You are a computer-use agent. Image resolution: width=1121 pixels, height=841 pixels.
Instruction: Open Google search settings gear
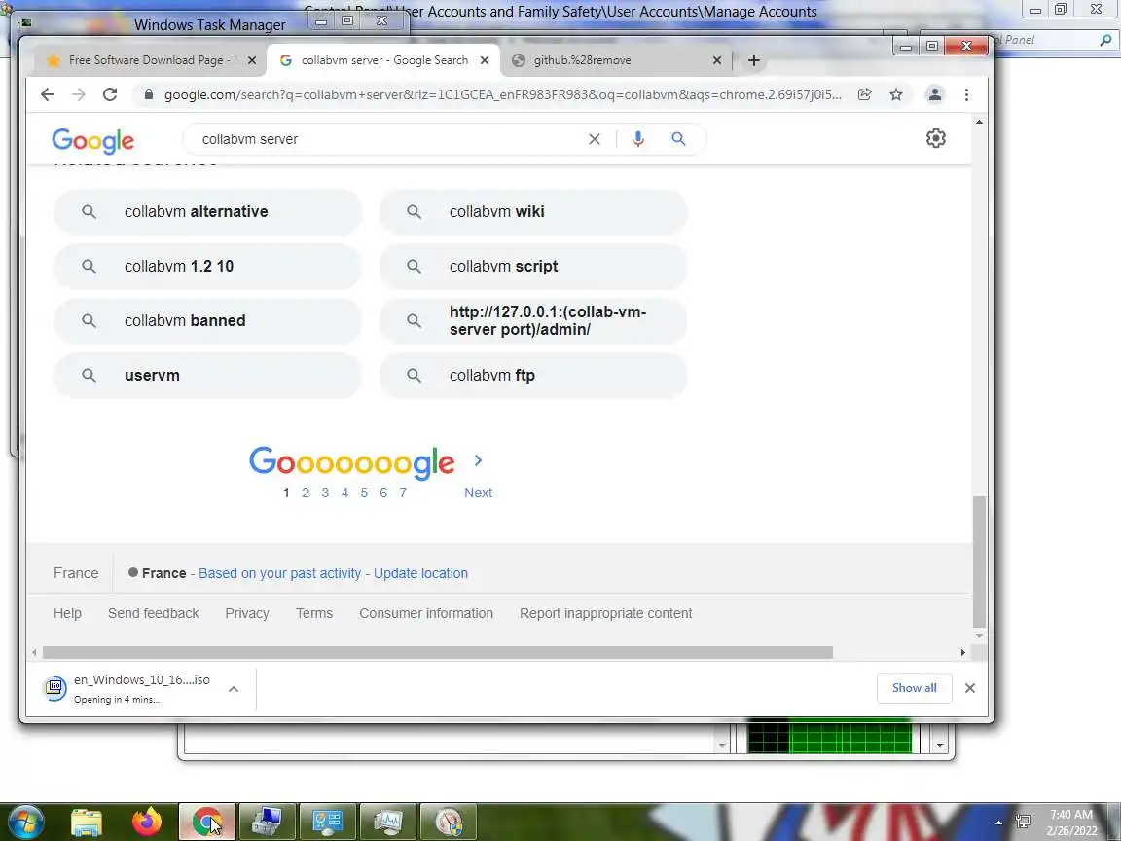[936, 139]
